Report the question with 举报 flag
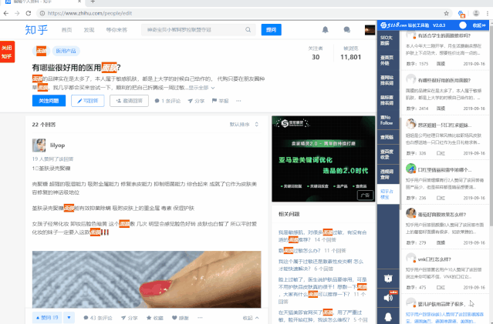The image size is (493, 324). (220, 101)
